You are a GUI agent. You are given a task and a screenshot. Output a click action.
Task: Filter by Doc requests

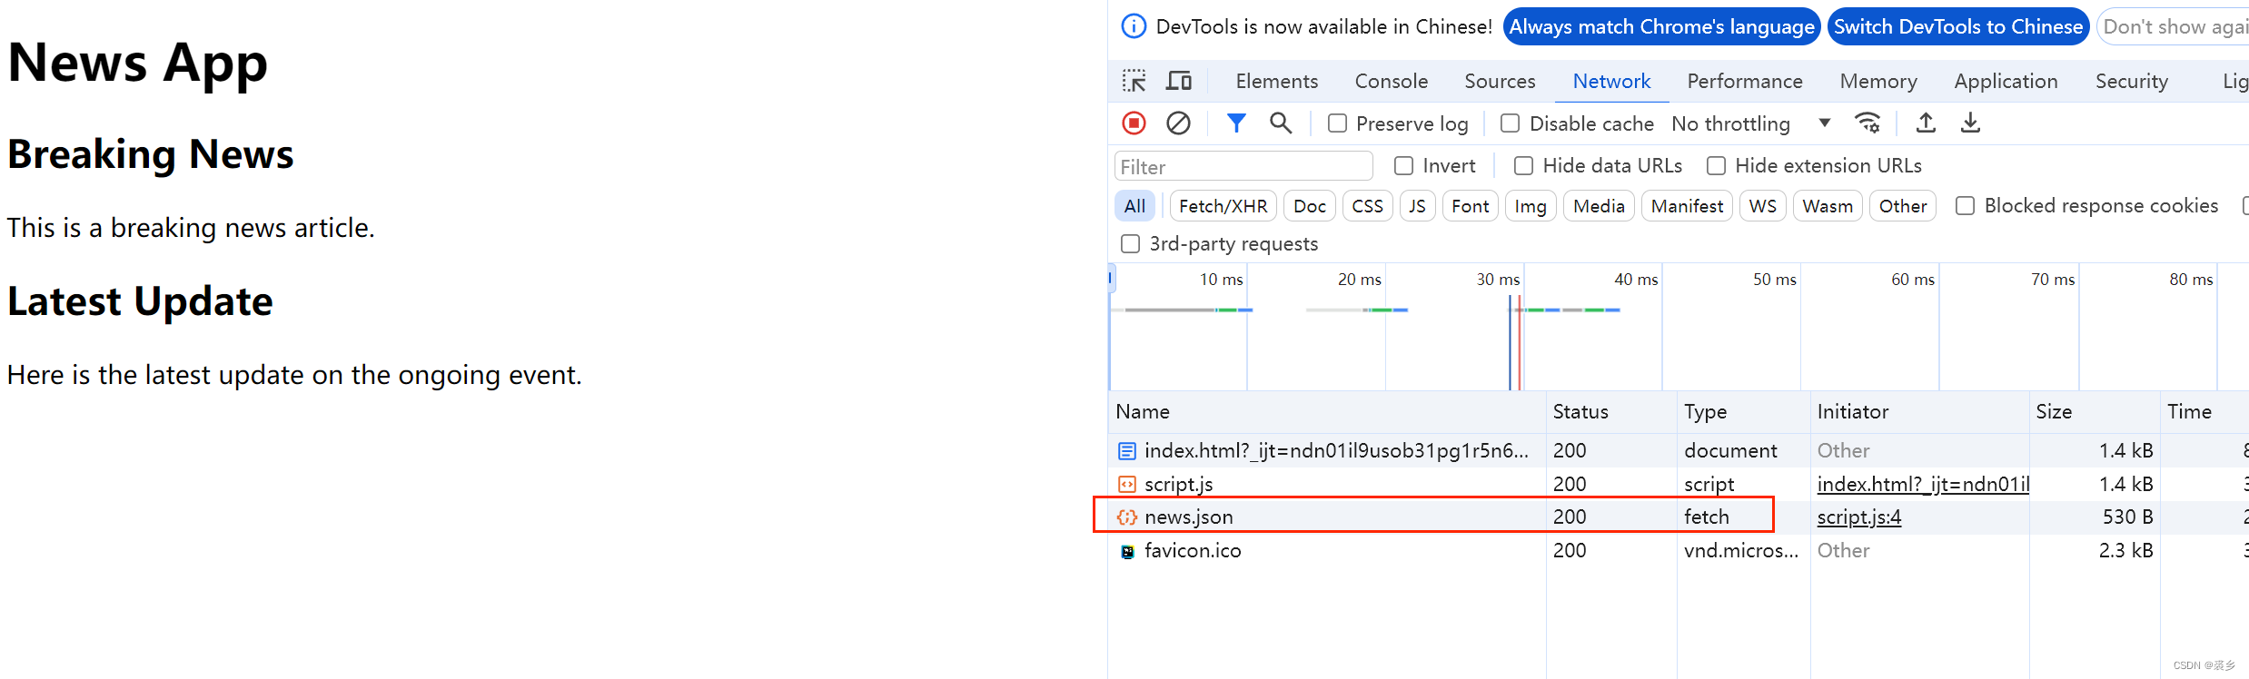pyautogui.click(x=1309, y=206)
